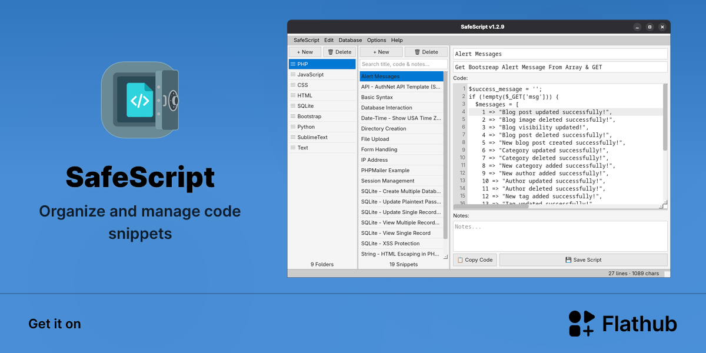The width and height of the screenshot is (706, 353).
Task: Select SQLite - Update Single Record snippet
Action: [x=401, y=212]
